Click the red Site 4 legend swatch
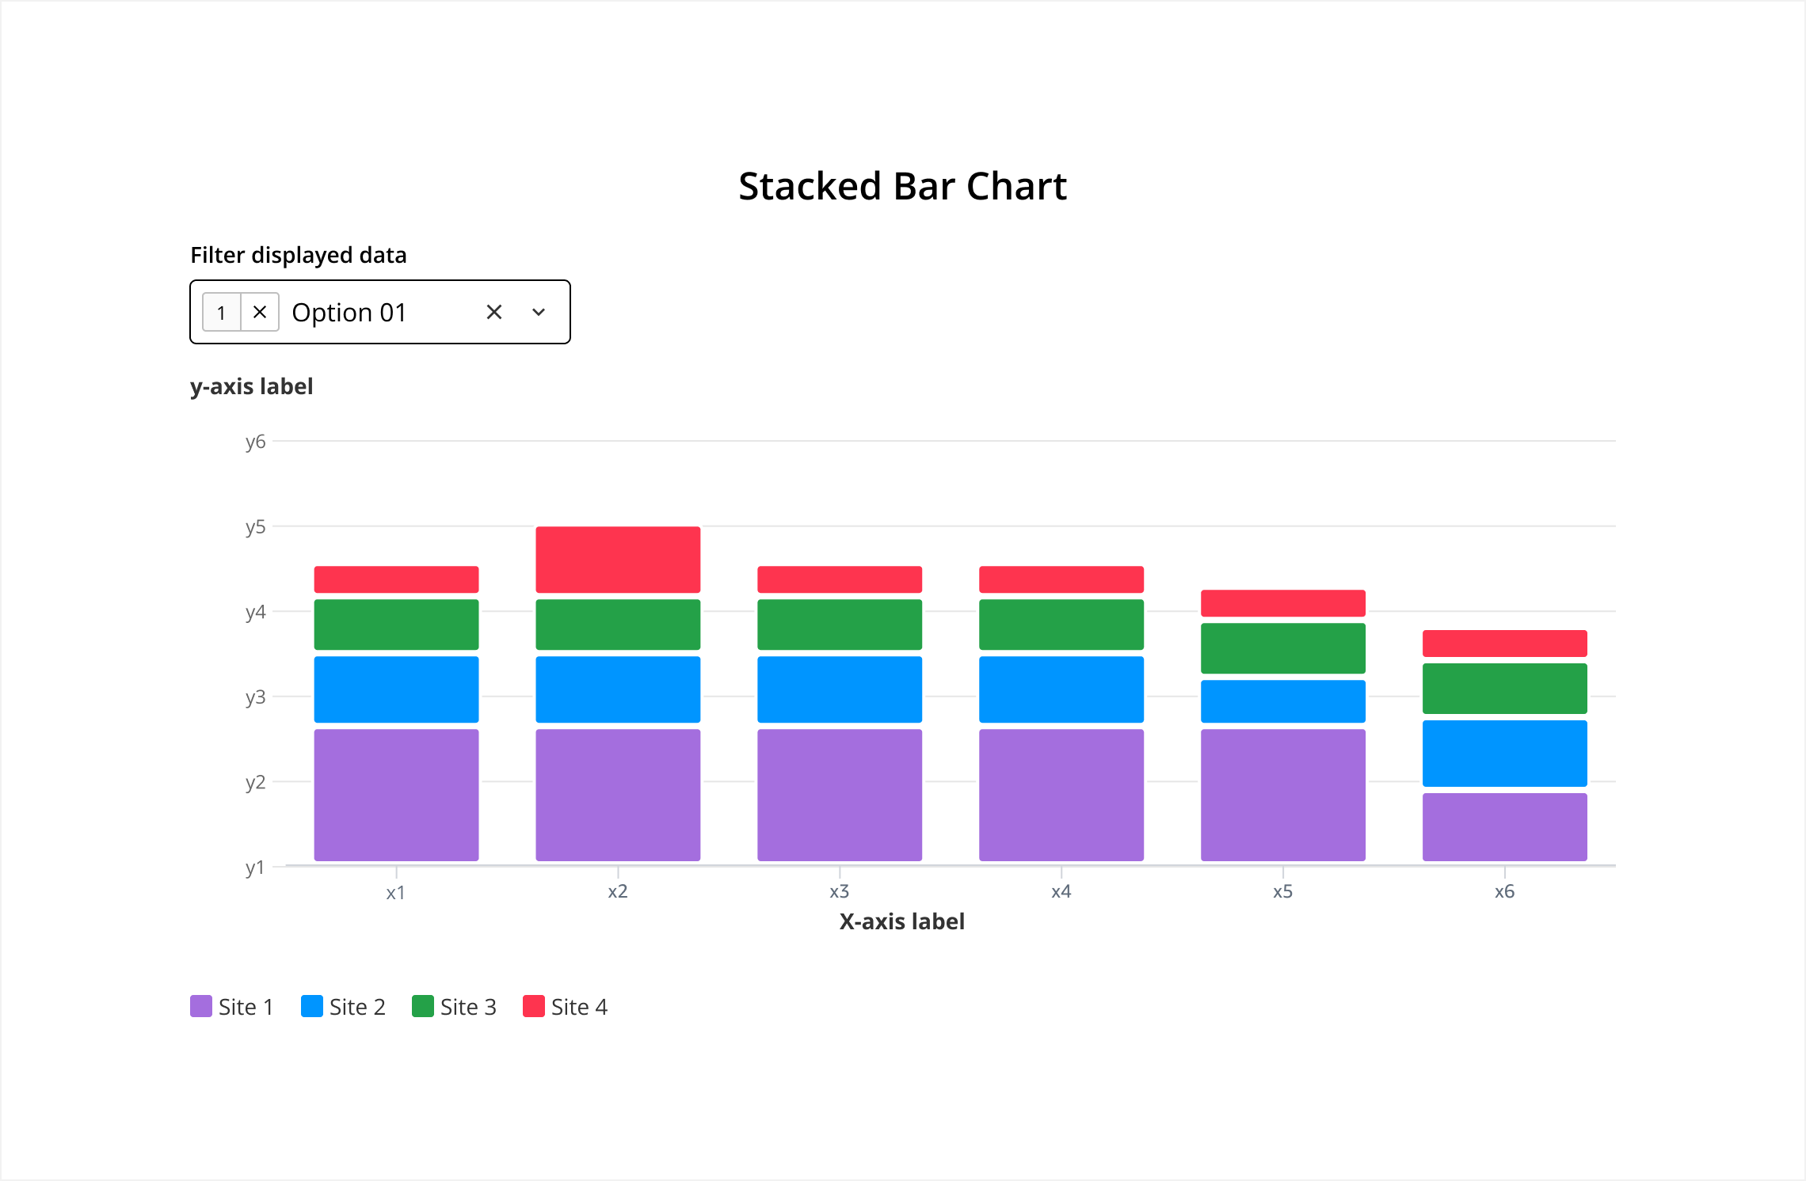Screen dimensions: 1806x1181 534,1006
